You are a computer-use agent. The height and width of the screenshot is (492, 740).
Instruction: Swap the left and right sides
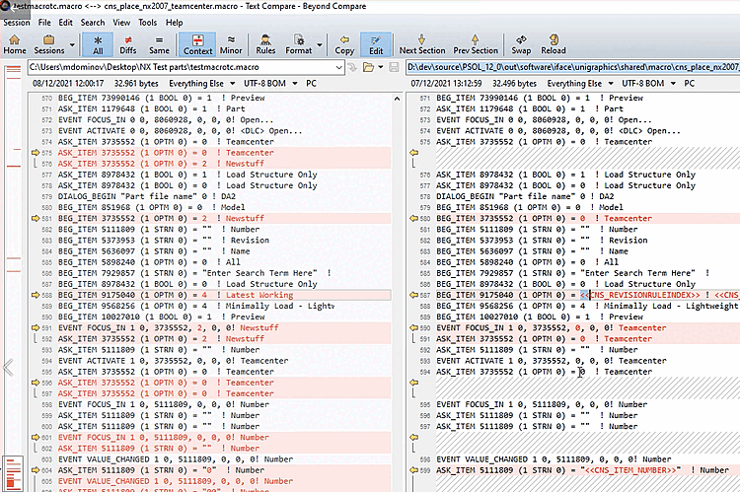tap(520, 43)
